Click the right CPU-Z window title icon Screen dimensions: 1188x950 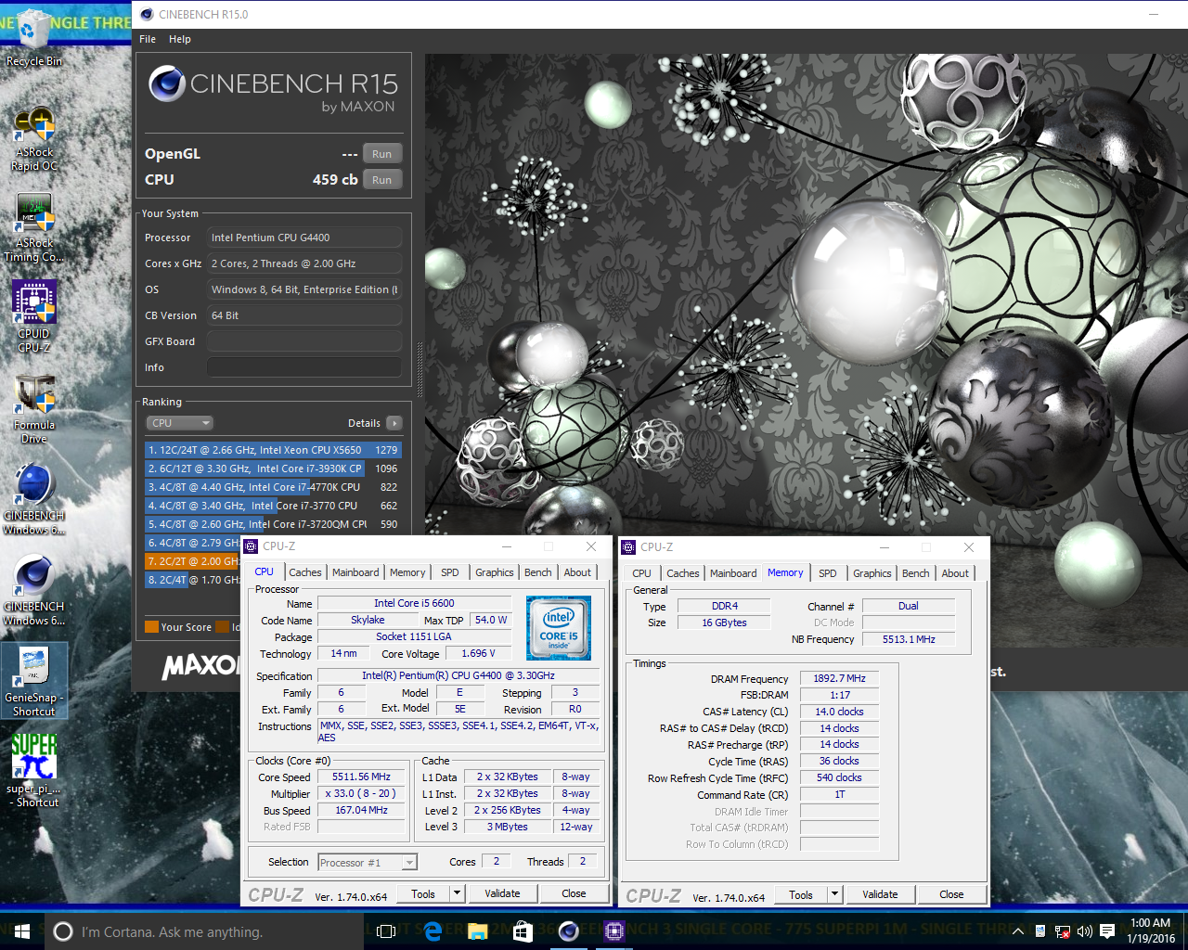click(x=628, y=547)
